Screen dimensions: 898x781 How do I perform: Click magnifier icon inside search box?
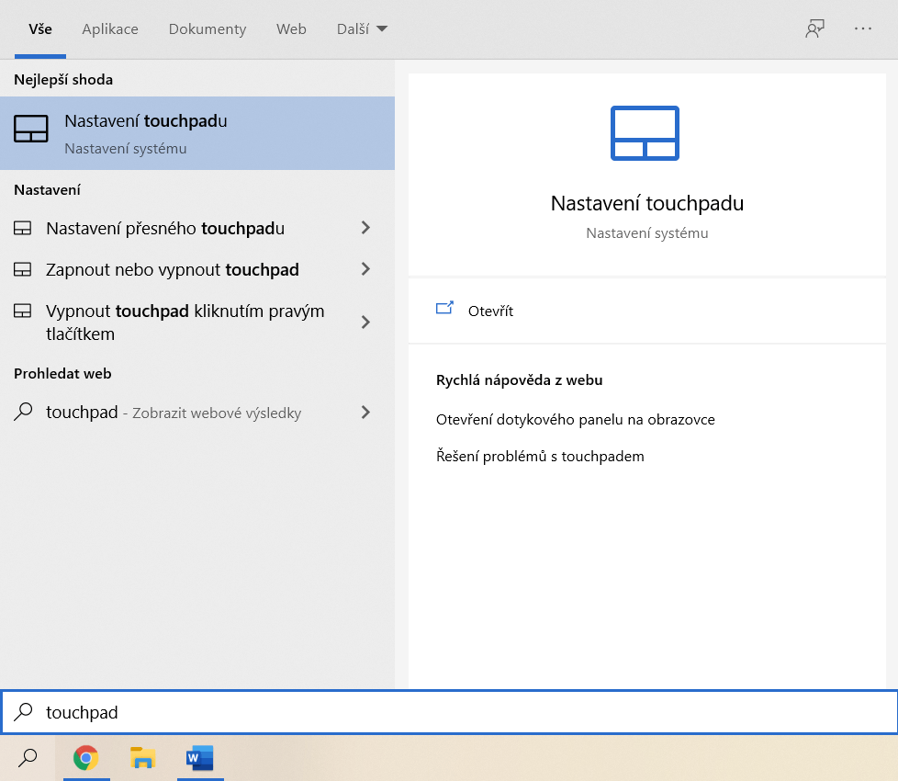click(24, 712)
